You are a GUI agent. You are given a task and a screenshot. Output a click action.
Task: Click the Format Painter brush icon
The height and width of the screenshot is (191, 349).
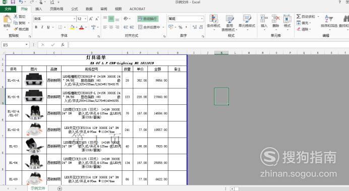click(16, 29)
